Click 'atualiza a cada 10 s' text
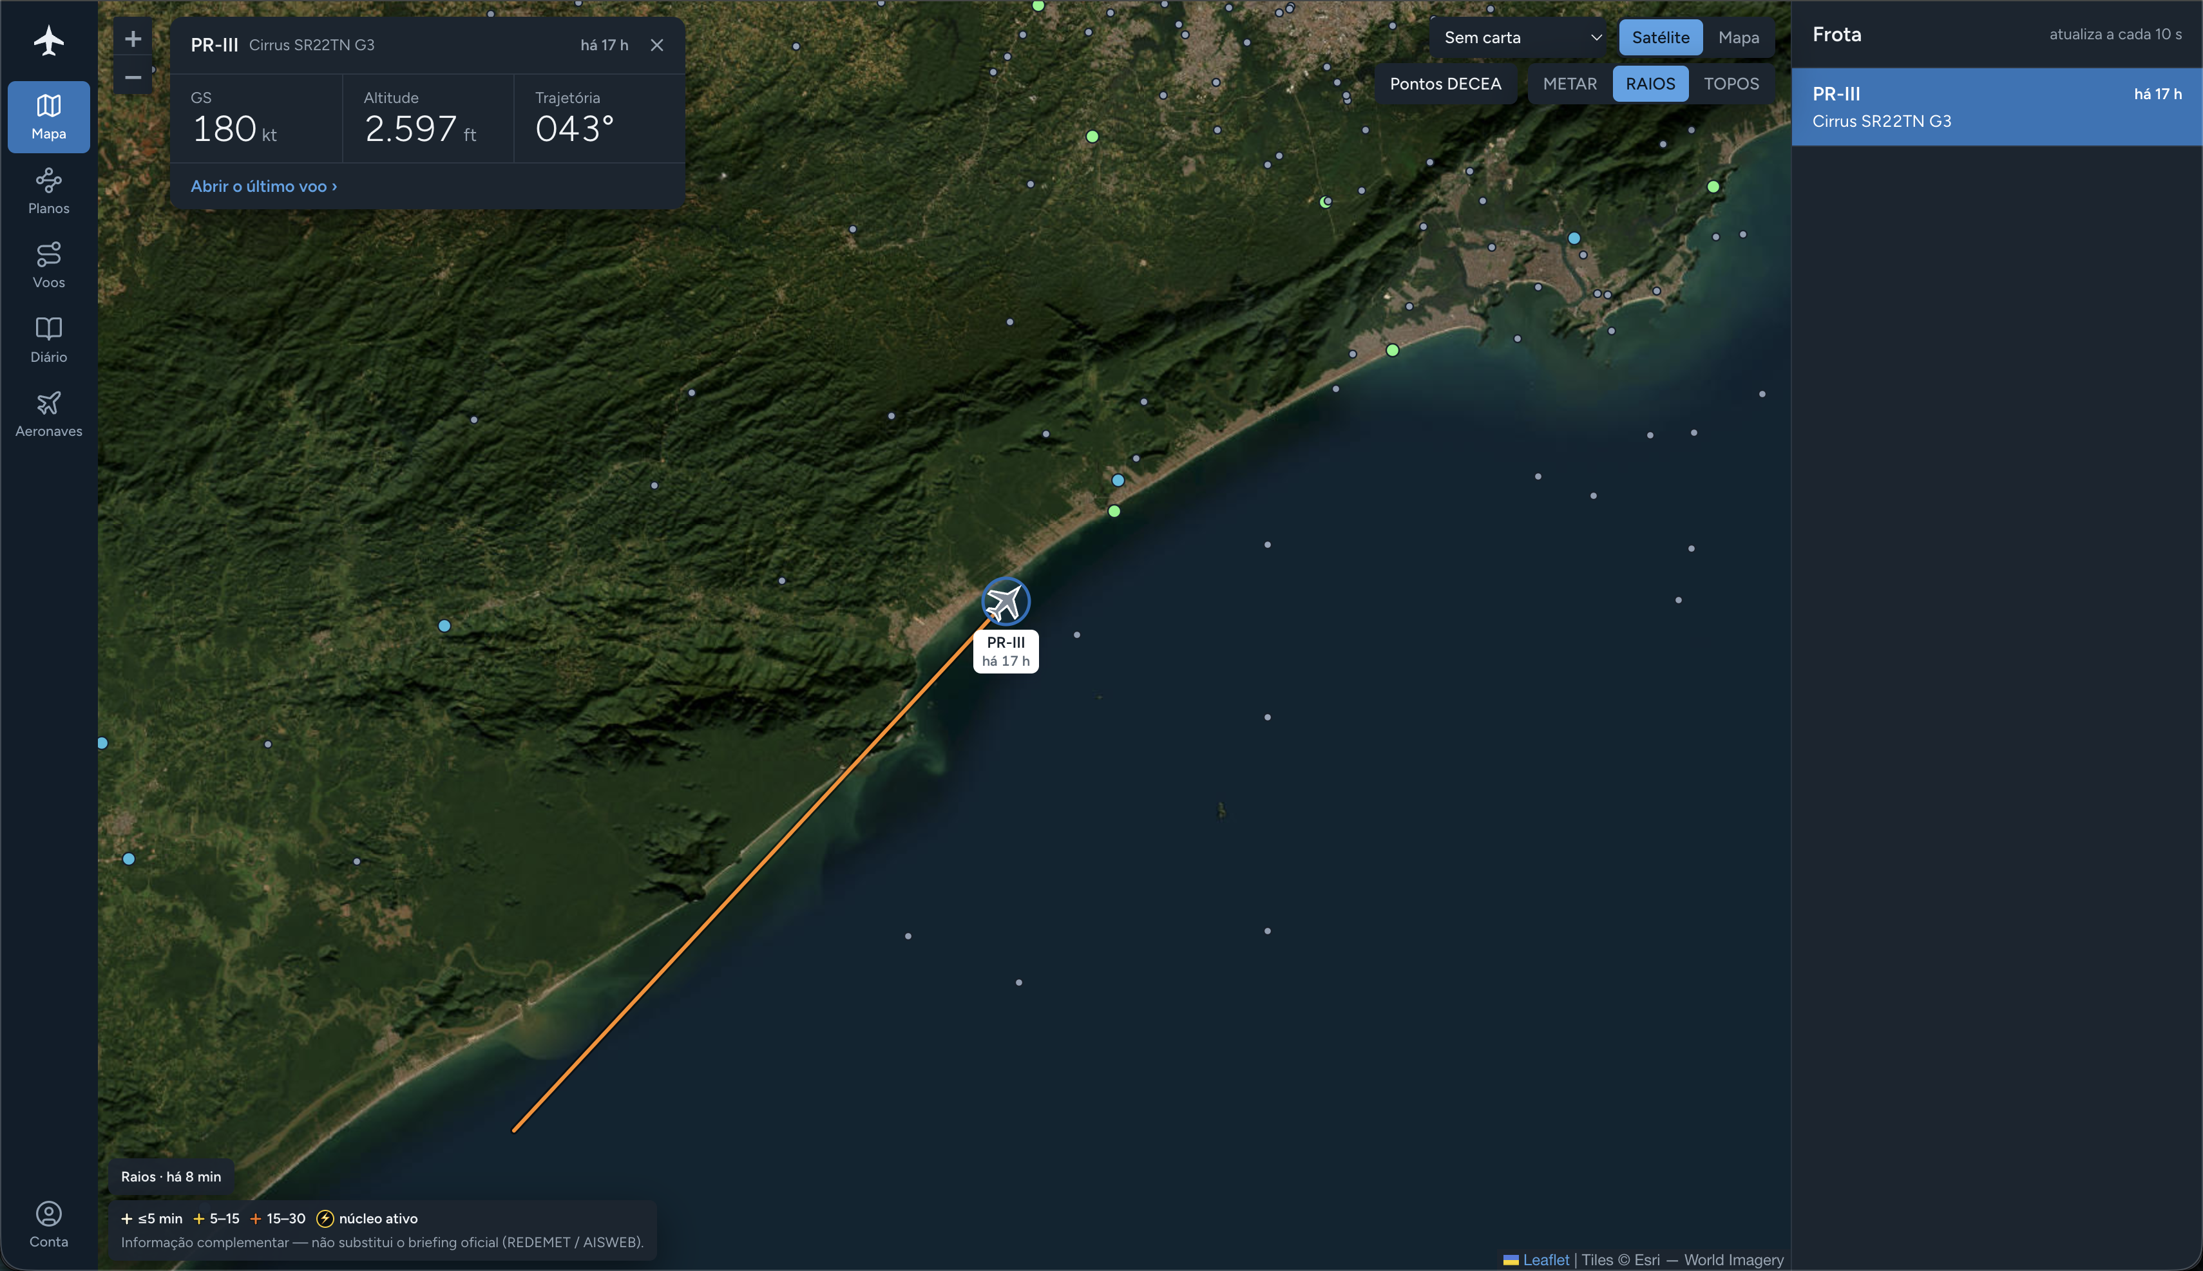 click(x=2115, y=34)
